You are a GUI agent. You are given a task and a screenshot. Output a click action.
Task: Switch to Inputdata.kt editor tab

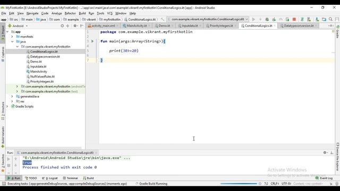(190, 26)
